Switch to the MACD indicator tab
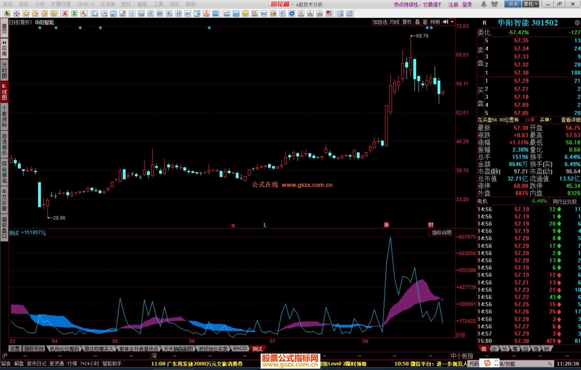The width and height of the screenshot is (581, 370). pos(240,349)
